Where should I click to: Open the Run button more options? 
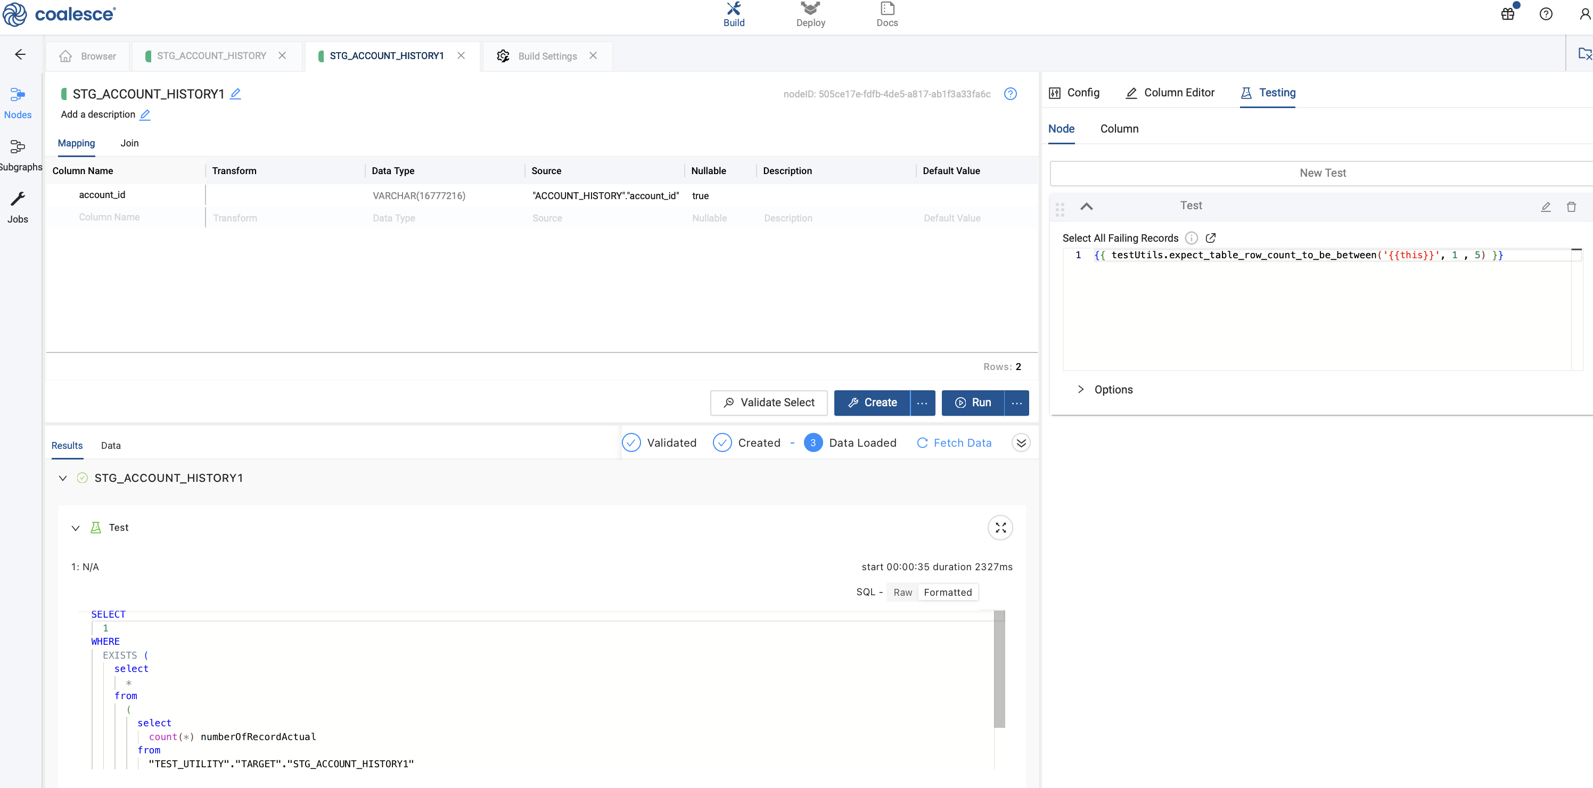[1016, 403]
